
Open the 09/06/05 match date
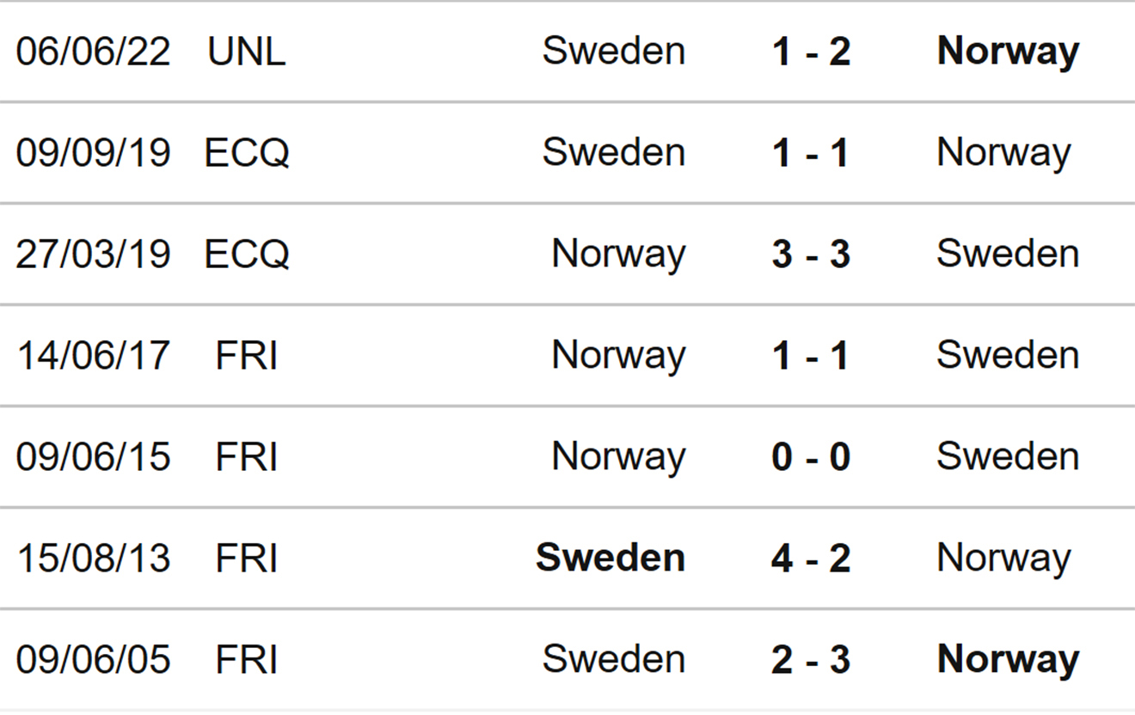coord(93,661)
